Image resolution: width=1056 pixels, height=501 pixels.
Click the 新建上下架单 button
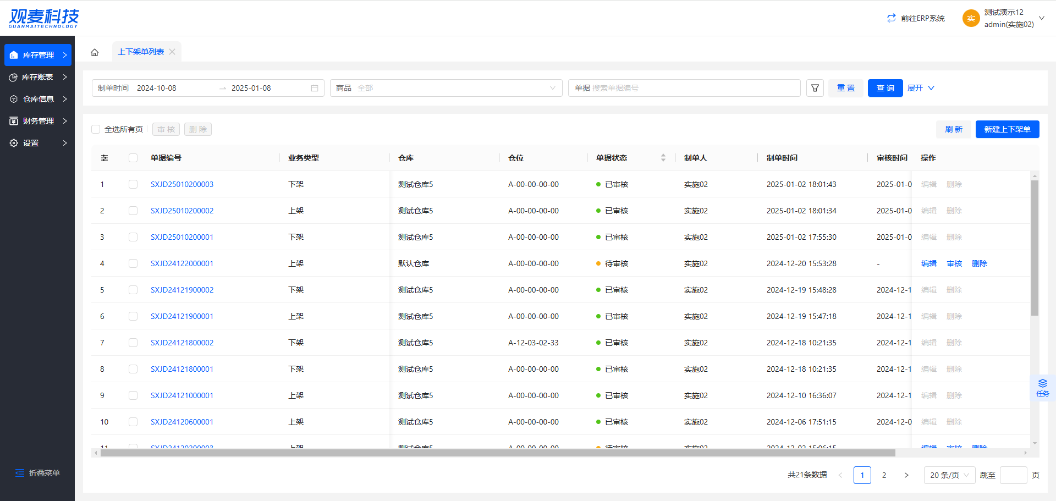point(1007,129)
